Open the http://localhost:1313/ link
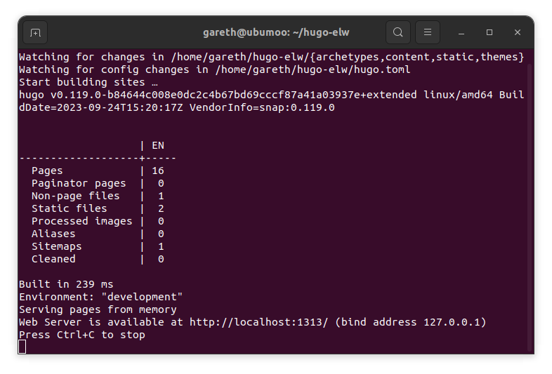This screenshot has height=374, width=552. point(258,322)
